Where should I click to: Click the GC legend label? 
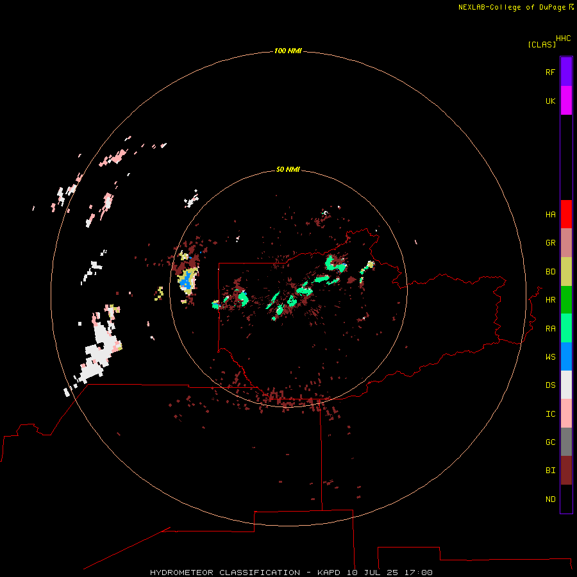[550, 442]
